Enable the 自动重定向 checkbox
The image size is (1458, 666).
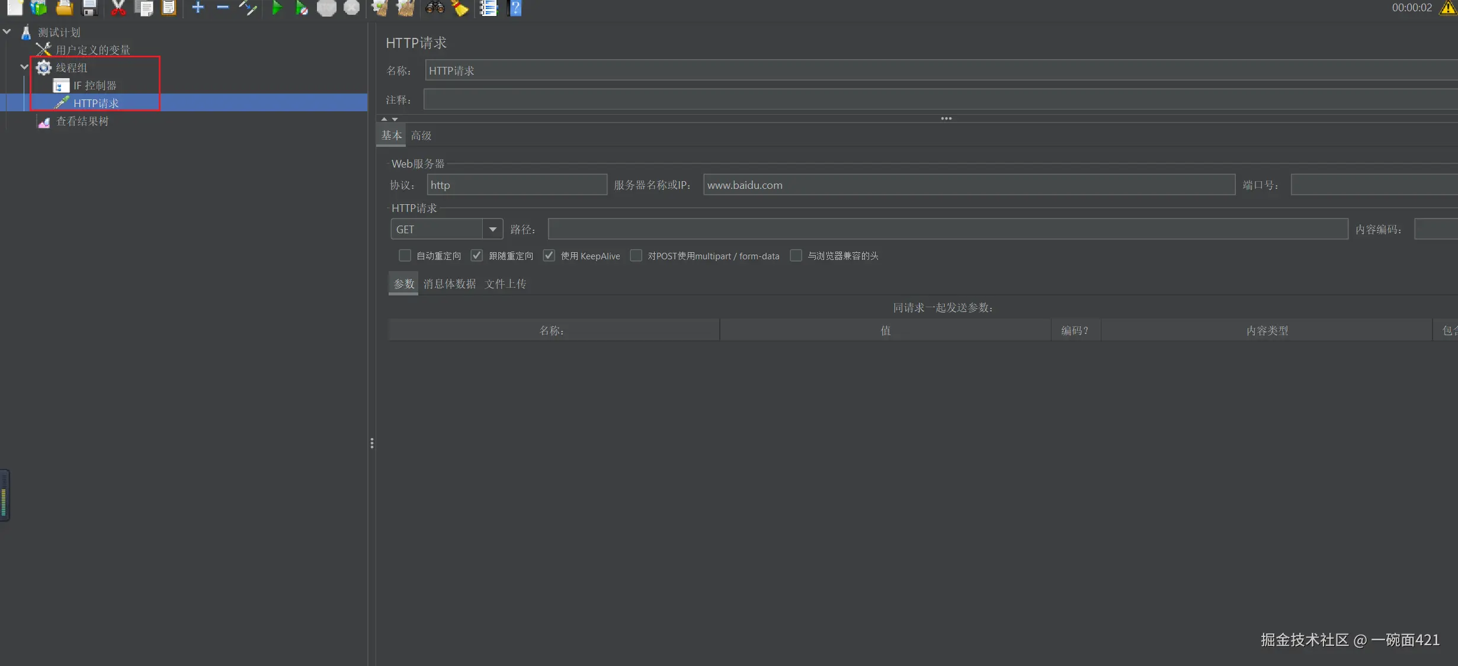coord(405,256)
